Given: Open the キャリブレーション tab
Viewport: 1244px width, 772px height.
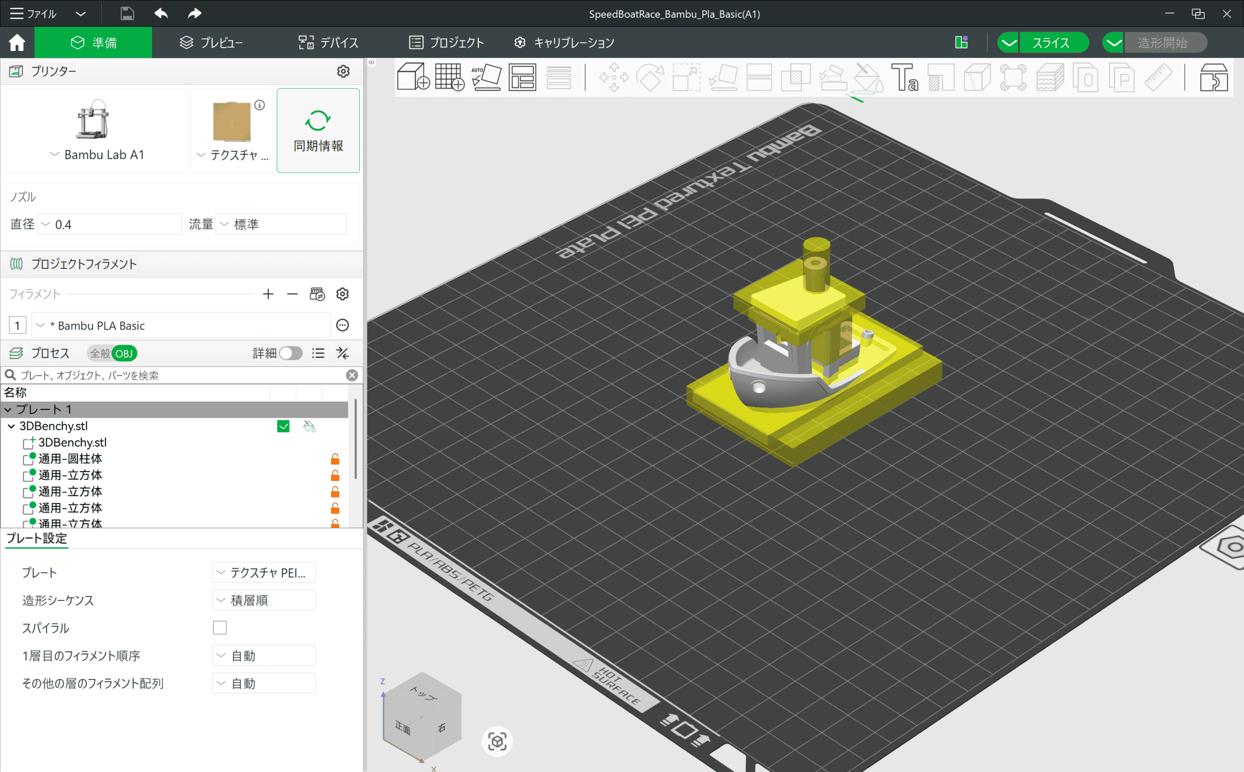Looking at the screenshot, I should [564, 43].
